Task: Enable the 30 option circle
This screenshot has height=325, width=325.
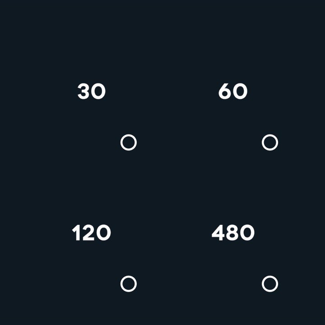Action: [x=129, y=143]
